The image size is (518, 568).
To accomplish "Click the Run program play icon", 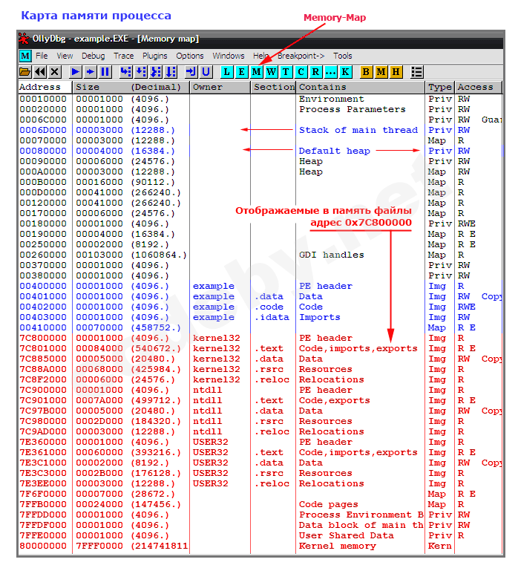I will (x=75, y=72).
